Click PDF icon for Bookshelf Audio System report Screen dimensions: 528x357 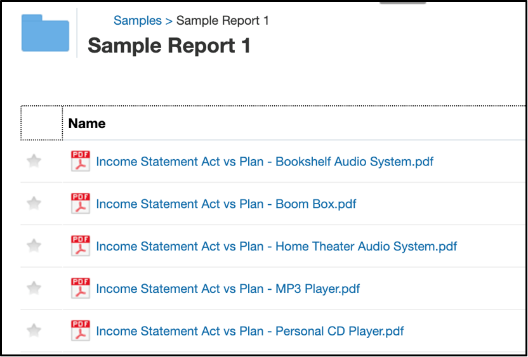point(81,162)
